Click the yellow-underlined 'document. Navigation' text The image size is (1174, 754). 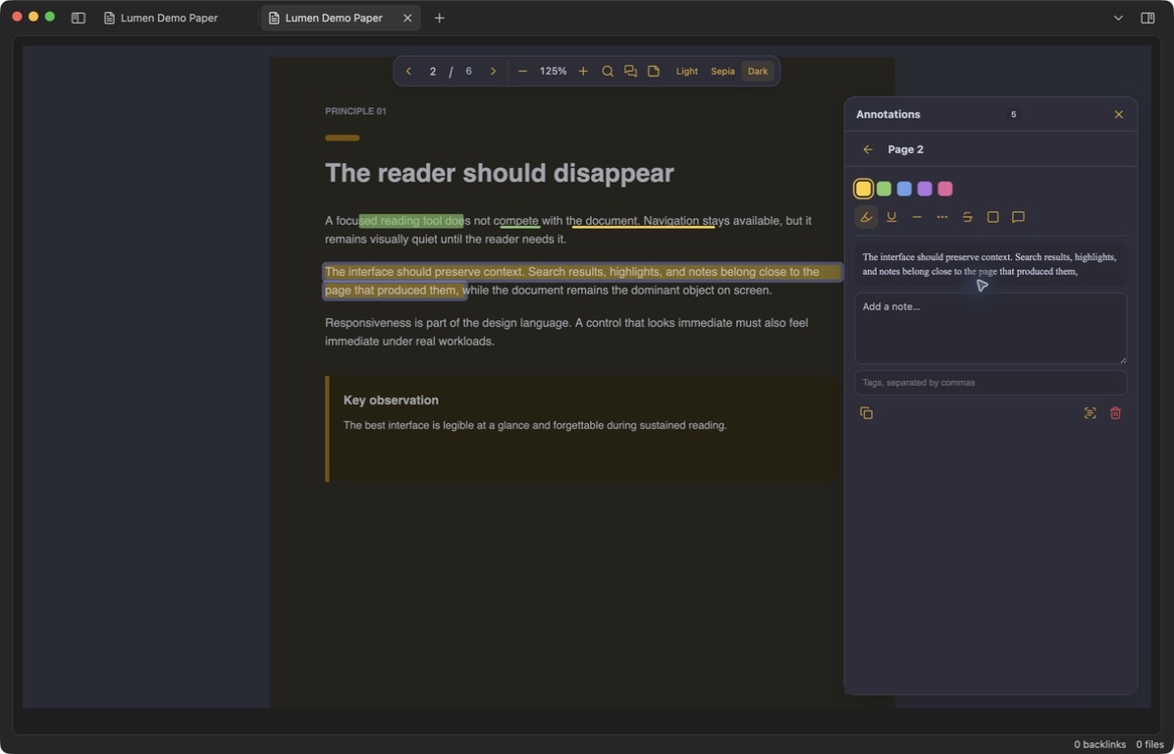point(643,221)
